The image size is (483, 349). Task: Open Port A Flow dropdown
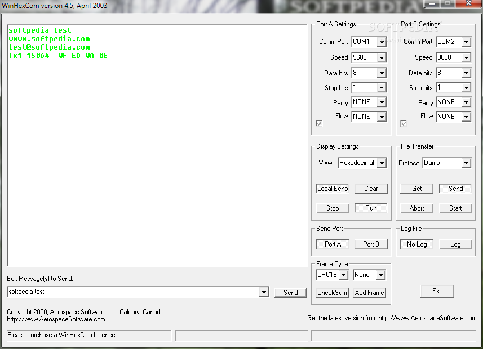tap(382, 117)
